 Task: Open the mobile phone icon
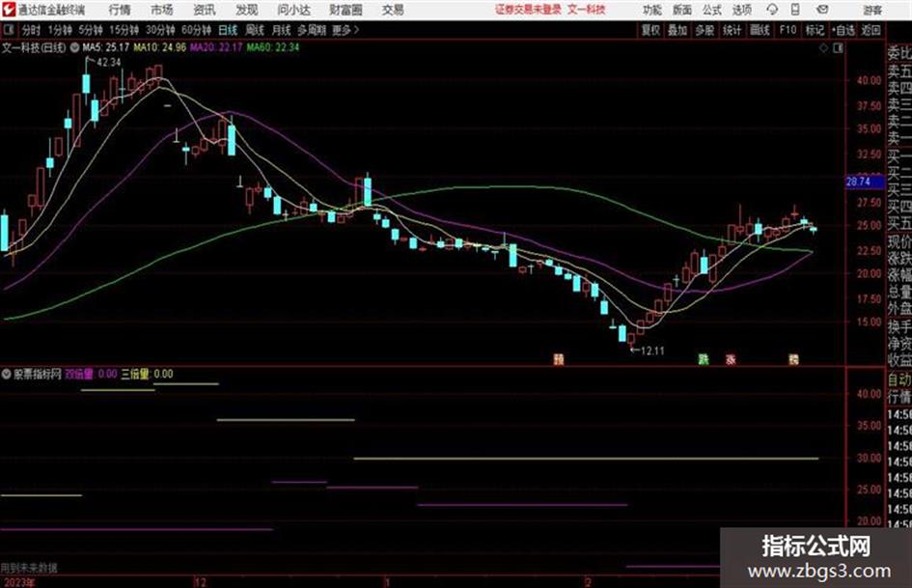795,10
